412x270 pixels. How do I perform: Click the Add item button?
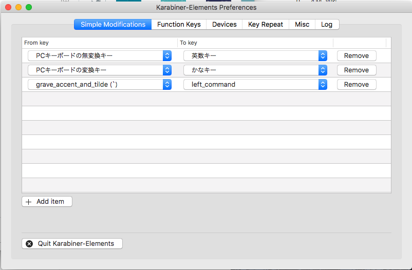tap(47, 201)
